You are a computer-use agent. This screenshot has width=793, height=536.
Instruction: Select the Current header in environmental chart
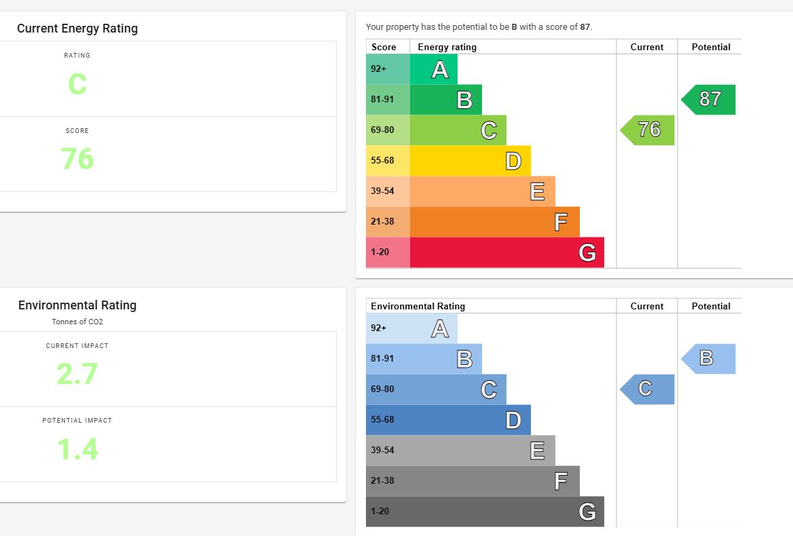pyautogui.click(x=646, y=306)
